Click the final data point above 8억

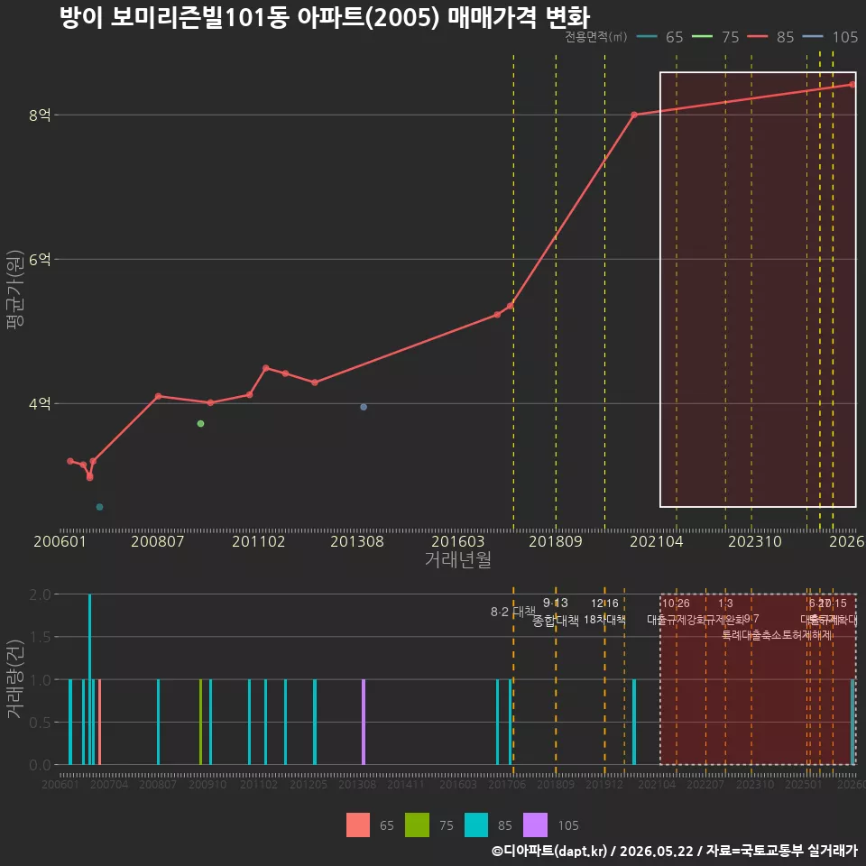pos(852,85)
